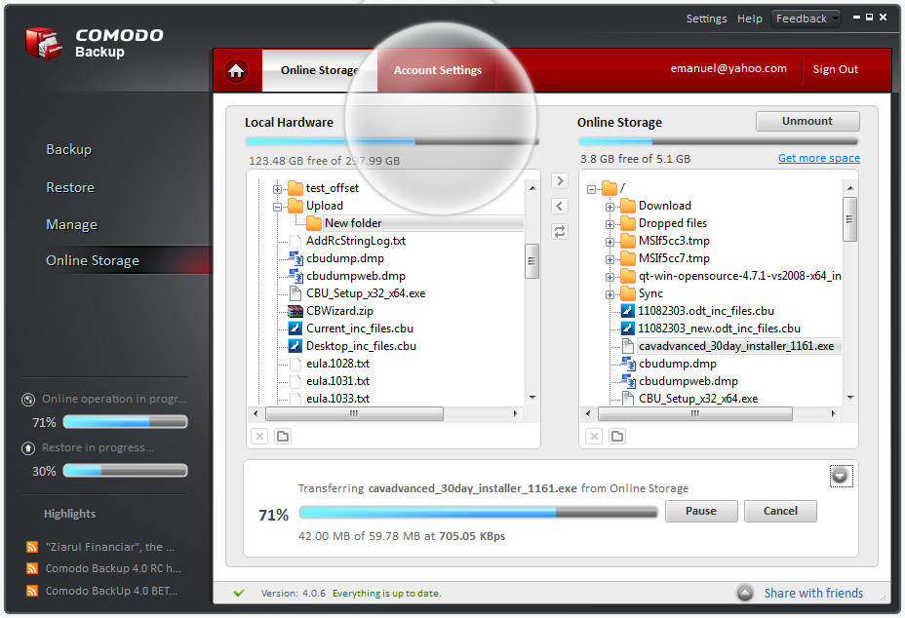Viewport: 905px width, 618px height.
Task: Select cavadvanced_30day_installer_1161.exe in Online Storage
Action: pos(736,346)
